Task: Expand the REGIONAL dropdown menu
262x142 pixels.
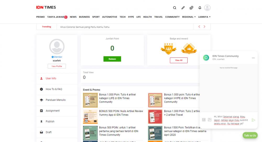Action: coord(189,17)
